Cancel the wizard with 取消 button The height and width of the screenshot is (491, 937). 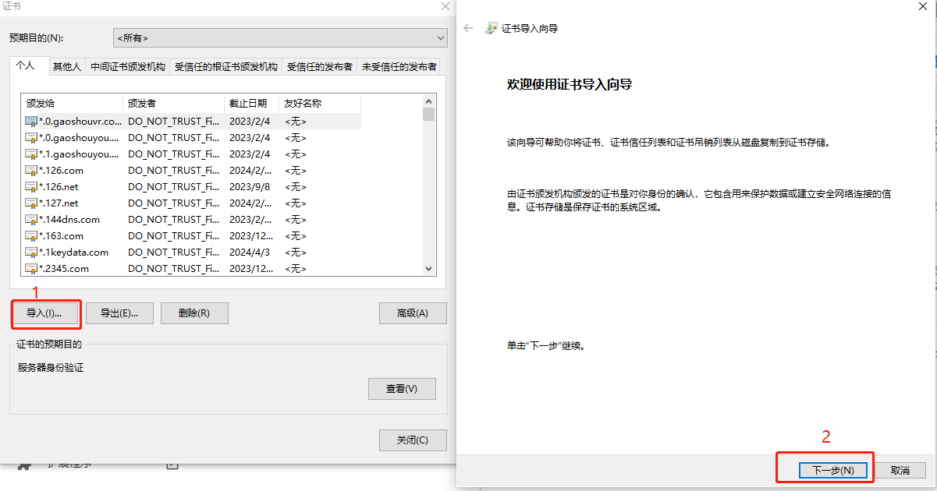coord(901,469)
